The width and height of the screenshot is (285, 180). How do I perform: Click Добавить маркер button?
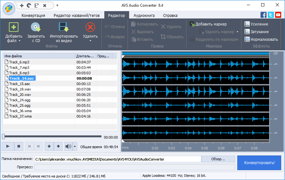point(208,24)
